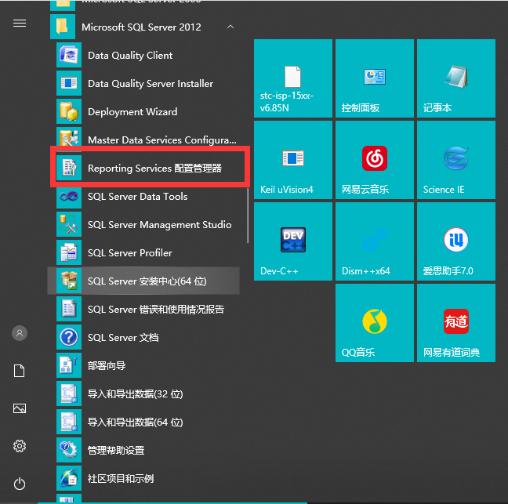Click the SQL Server Data Tools label

(x=138, y=196)
